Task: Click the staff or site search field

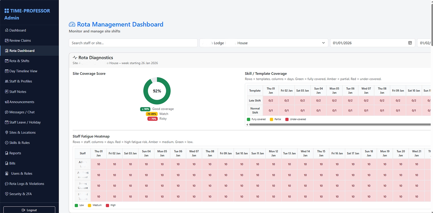Action: click(x=133, y=43)
